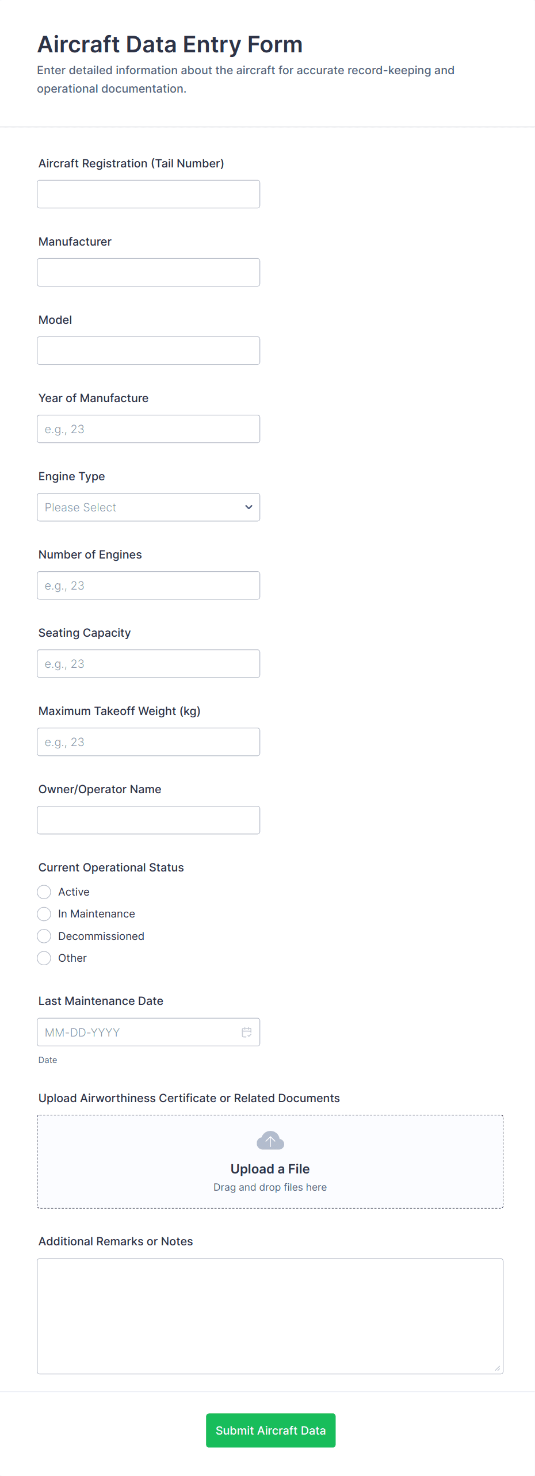
Task: Click the calendar icon in date field
Action: [x=246, y=1032]
